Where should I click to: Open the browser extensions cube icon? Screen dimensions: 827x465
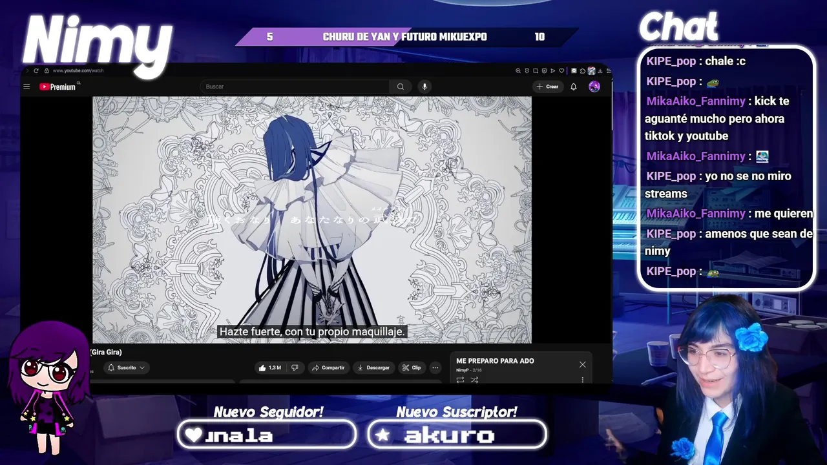[x=583, y=71]
